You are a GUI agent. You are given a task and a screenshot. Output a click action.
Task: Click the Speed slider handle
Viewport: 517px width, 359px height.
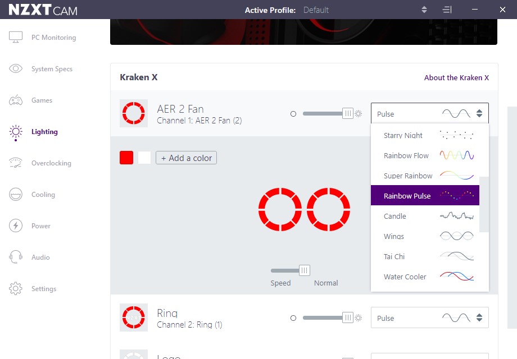coord(305,270)
